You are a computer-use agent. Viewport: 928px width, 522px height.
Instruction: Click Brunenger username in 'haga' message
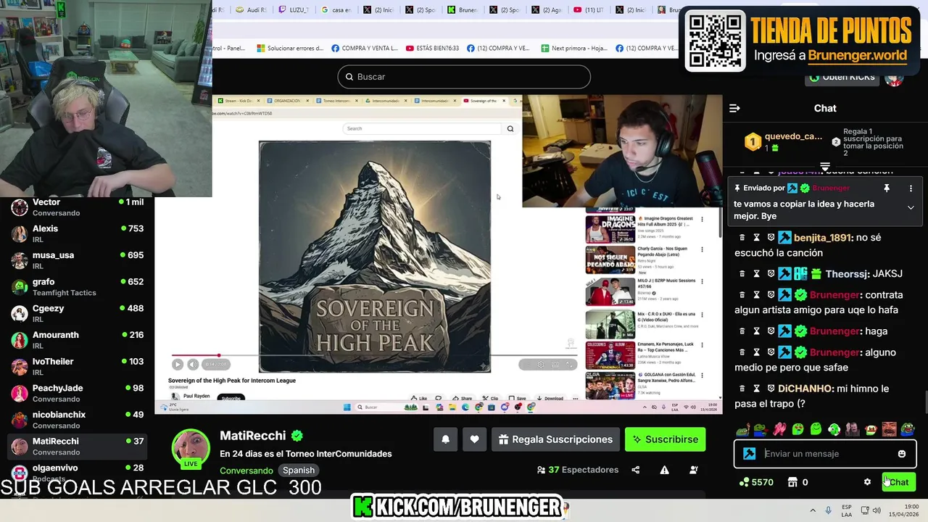pyautogui.click(x=834, y=331)
